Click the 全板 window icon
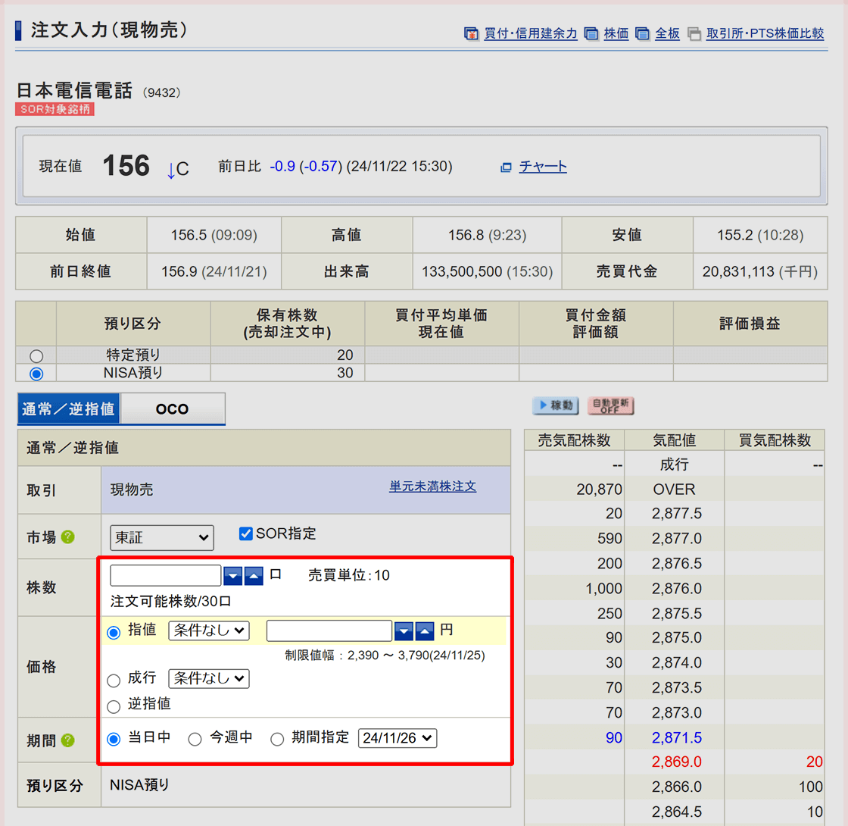This screenshot has height=826, width=848. click(x=642, y=34)
